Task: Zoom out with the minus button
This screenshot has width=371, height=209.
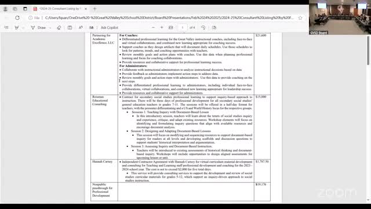Action: [x=153, y=27]
